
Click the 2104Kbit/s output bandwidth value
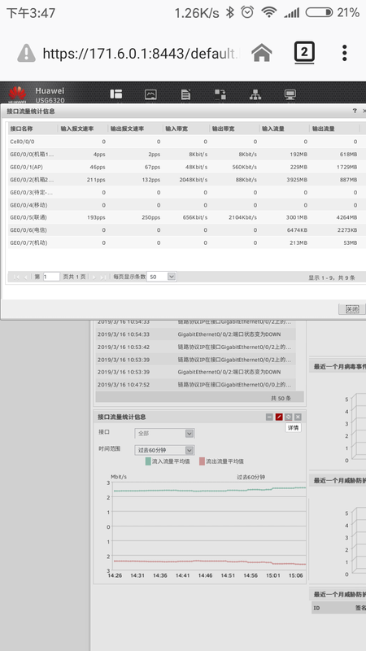[242, 217]
